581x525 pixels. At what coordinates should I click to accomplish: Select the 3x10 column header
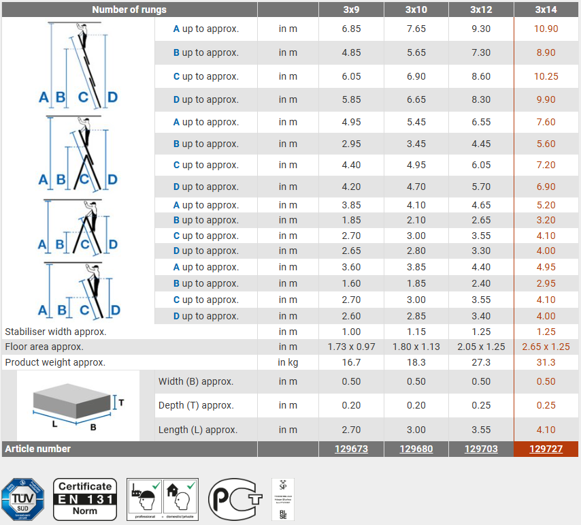(416, 10)
